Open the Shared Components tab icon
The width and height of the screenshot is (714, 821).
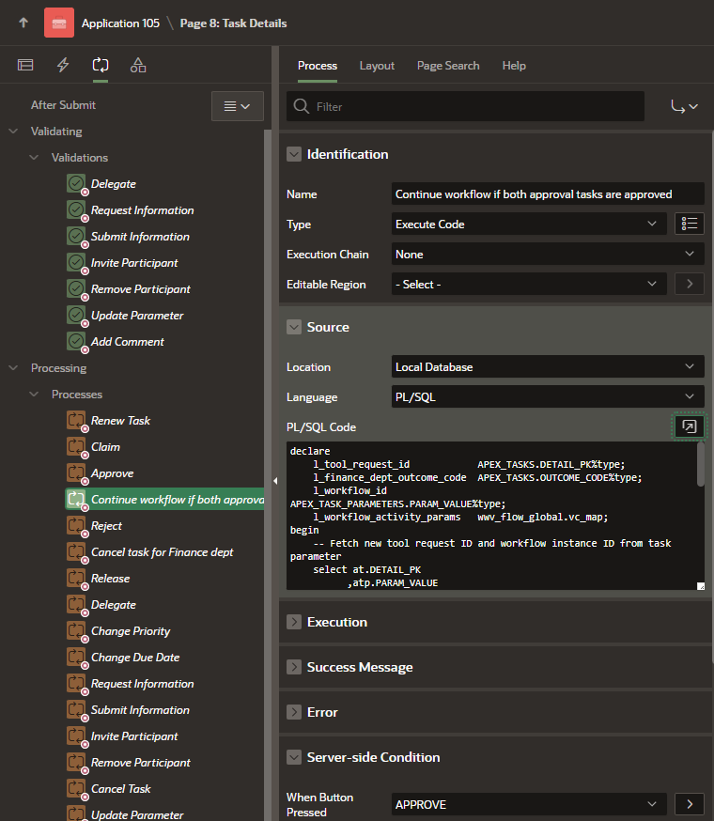[138, 65]
